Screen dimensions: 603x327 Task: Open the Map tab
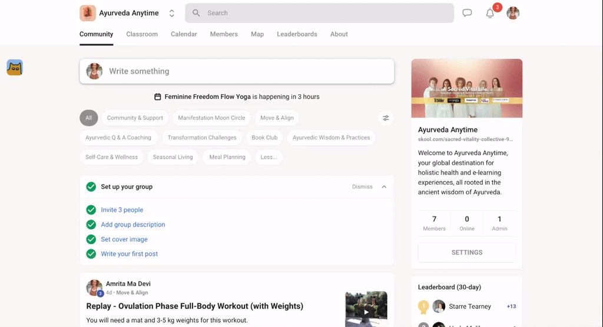(x=257, y=34)
